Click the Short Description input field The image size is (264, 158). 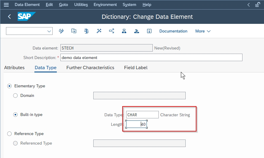coord(151,58)
